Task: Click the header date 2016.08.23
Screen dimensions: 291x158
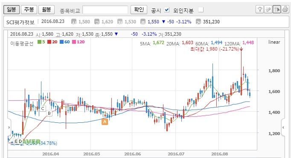Action: click(x=53, y=21)
